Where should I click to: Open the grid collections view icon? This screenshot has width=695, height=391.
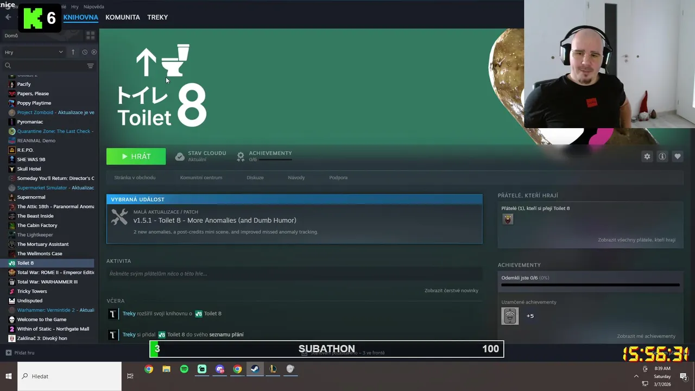90,35
